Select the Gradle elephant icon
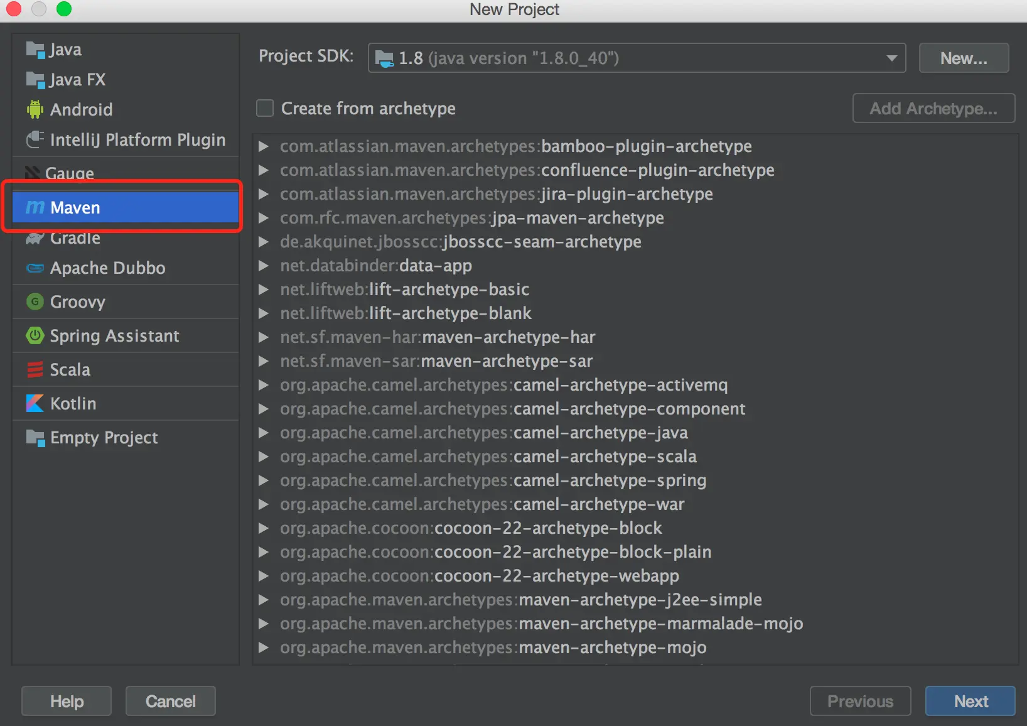 click(x=35, y=238)
